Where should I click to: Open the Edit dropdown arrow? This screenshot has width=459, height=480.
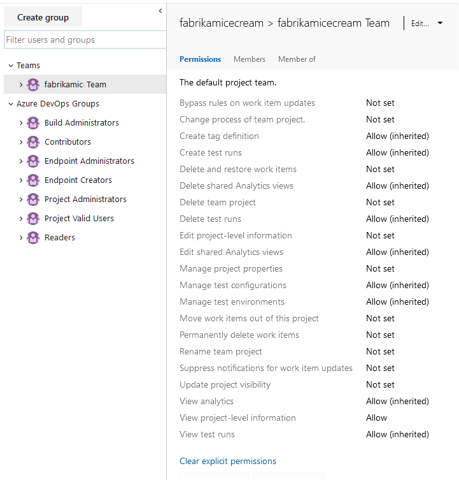pos(440,23)
